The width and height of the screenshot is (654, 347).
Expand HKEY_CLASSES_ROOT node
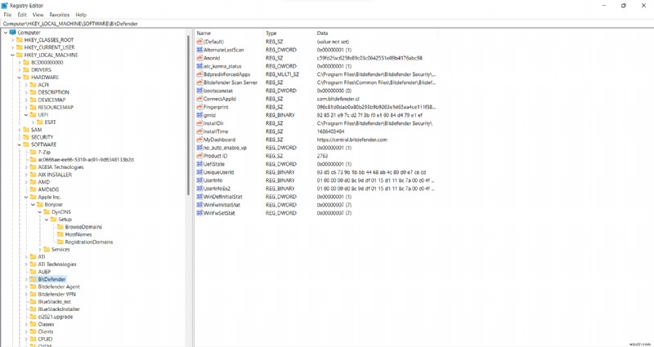(x=12, y=40)
